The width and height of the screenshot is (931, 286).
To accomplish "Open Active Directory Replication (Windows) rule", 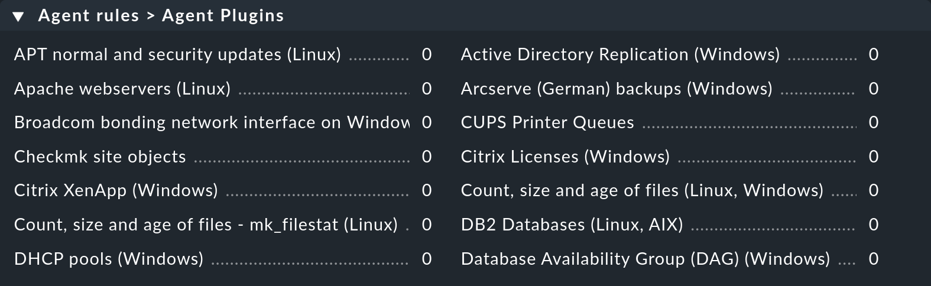I will pos(620,54).
